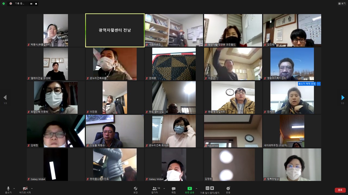Open video options arrow beside 비디오 시작
The image size is (348, 195).
coord(32,188)
